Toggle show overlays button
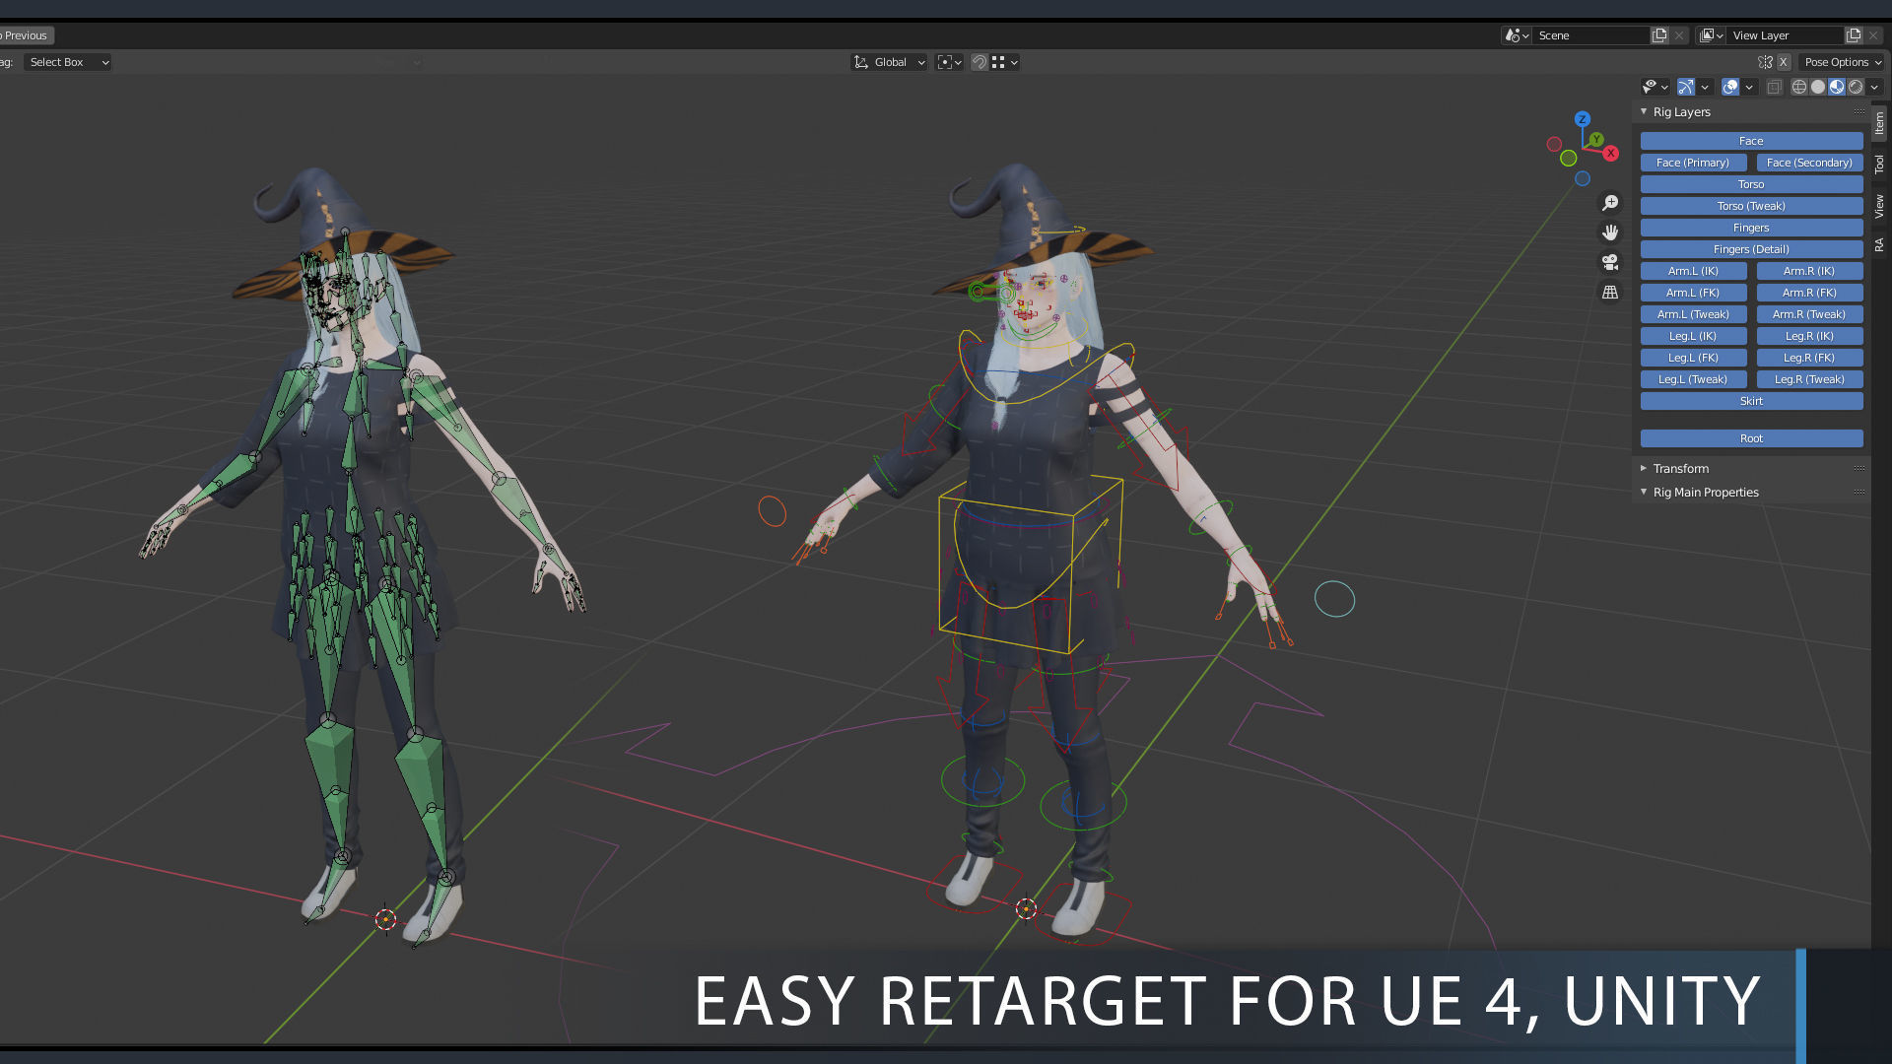Image resolution: width=1892 pixels, height=1064 pixels. tap(1730, 87)
